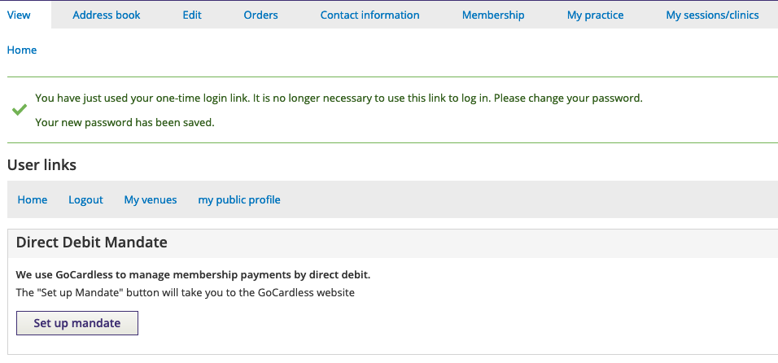The height and width of the screenshot is (363, 778).
Task: Click the Set up mandate button
Action: (77, 323)
